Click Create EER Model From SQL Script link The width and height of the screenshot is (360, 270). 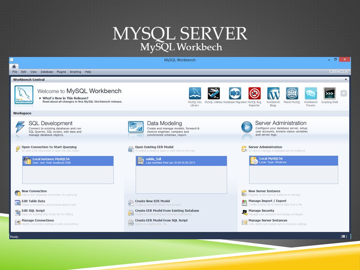[161, 220]
